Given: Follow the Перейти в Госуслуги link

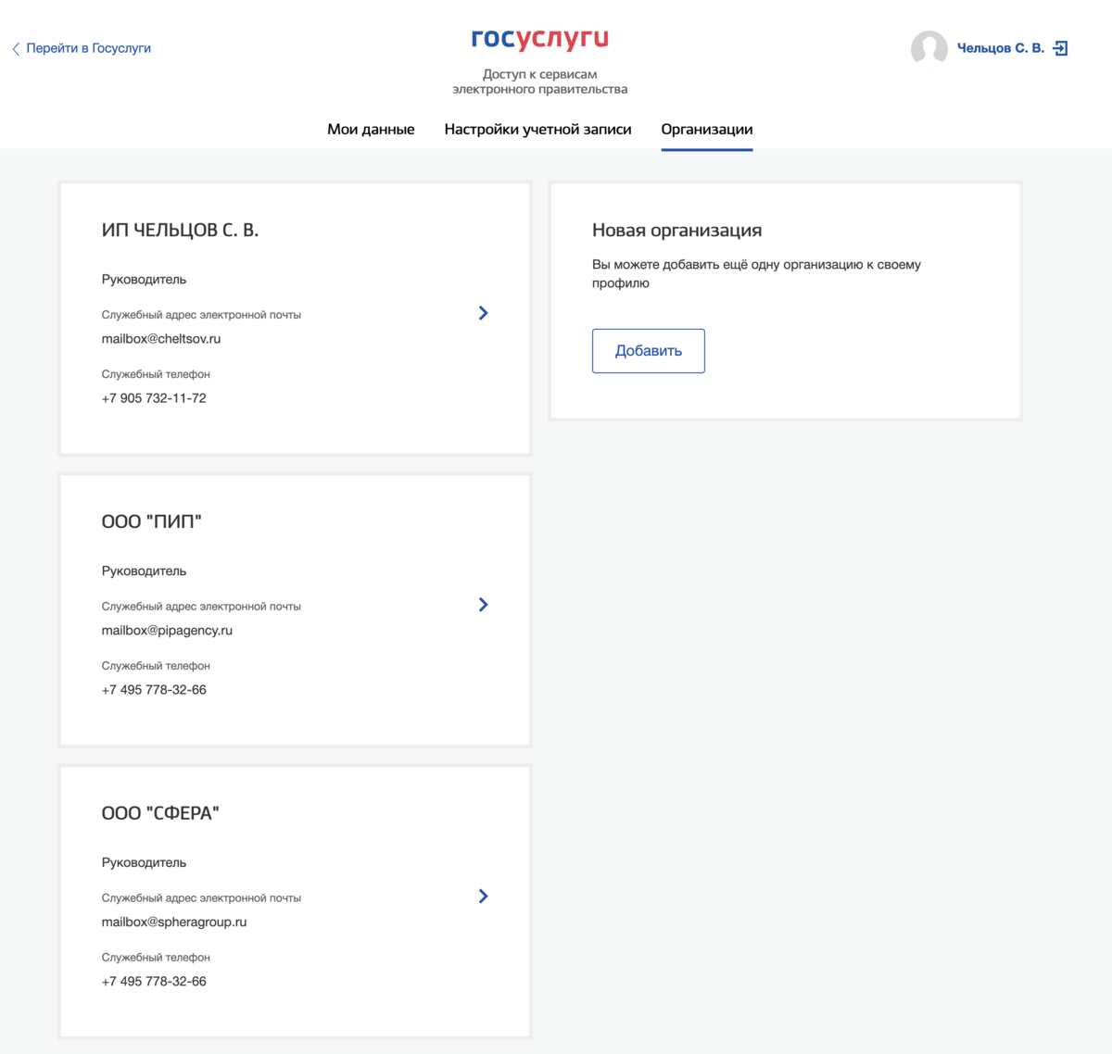Looking at the screenshot, I should 88,48.
